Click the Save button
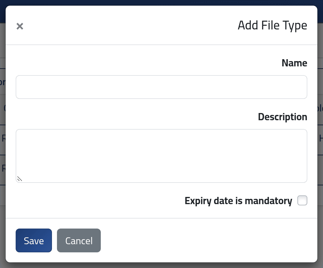This screenshot has width=323, height=268. point(34,240)
